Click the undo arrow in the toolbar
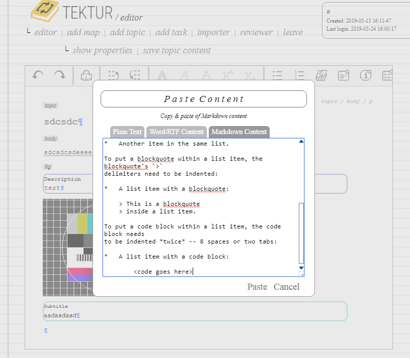Viewport: 410px width, 358px height. (x=38, y=75)
